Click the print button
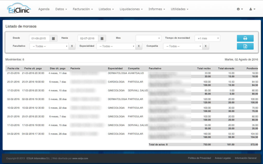Viewport: 263px width, 164px height. tap(245, 38)
